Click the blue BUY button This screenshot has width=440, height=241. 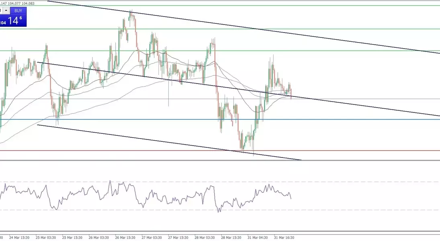[x=18, y=11]
